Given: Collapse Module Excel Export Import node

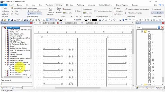Looking at the screenshot, I should click(5, 65).
